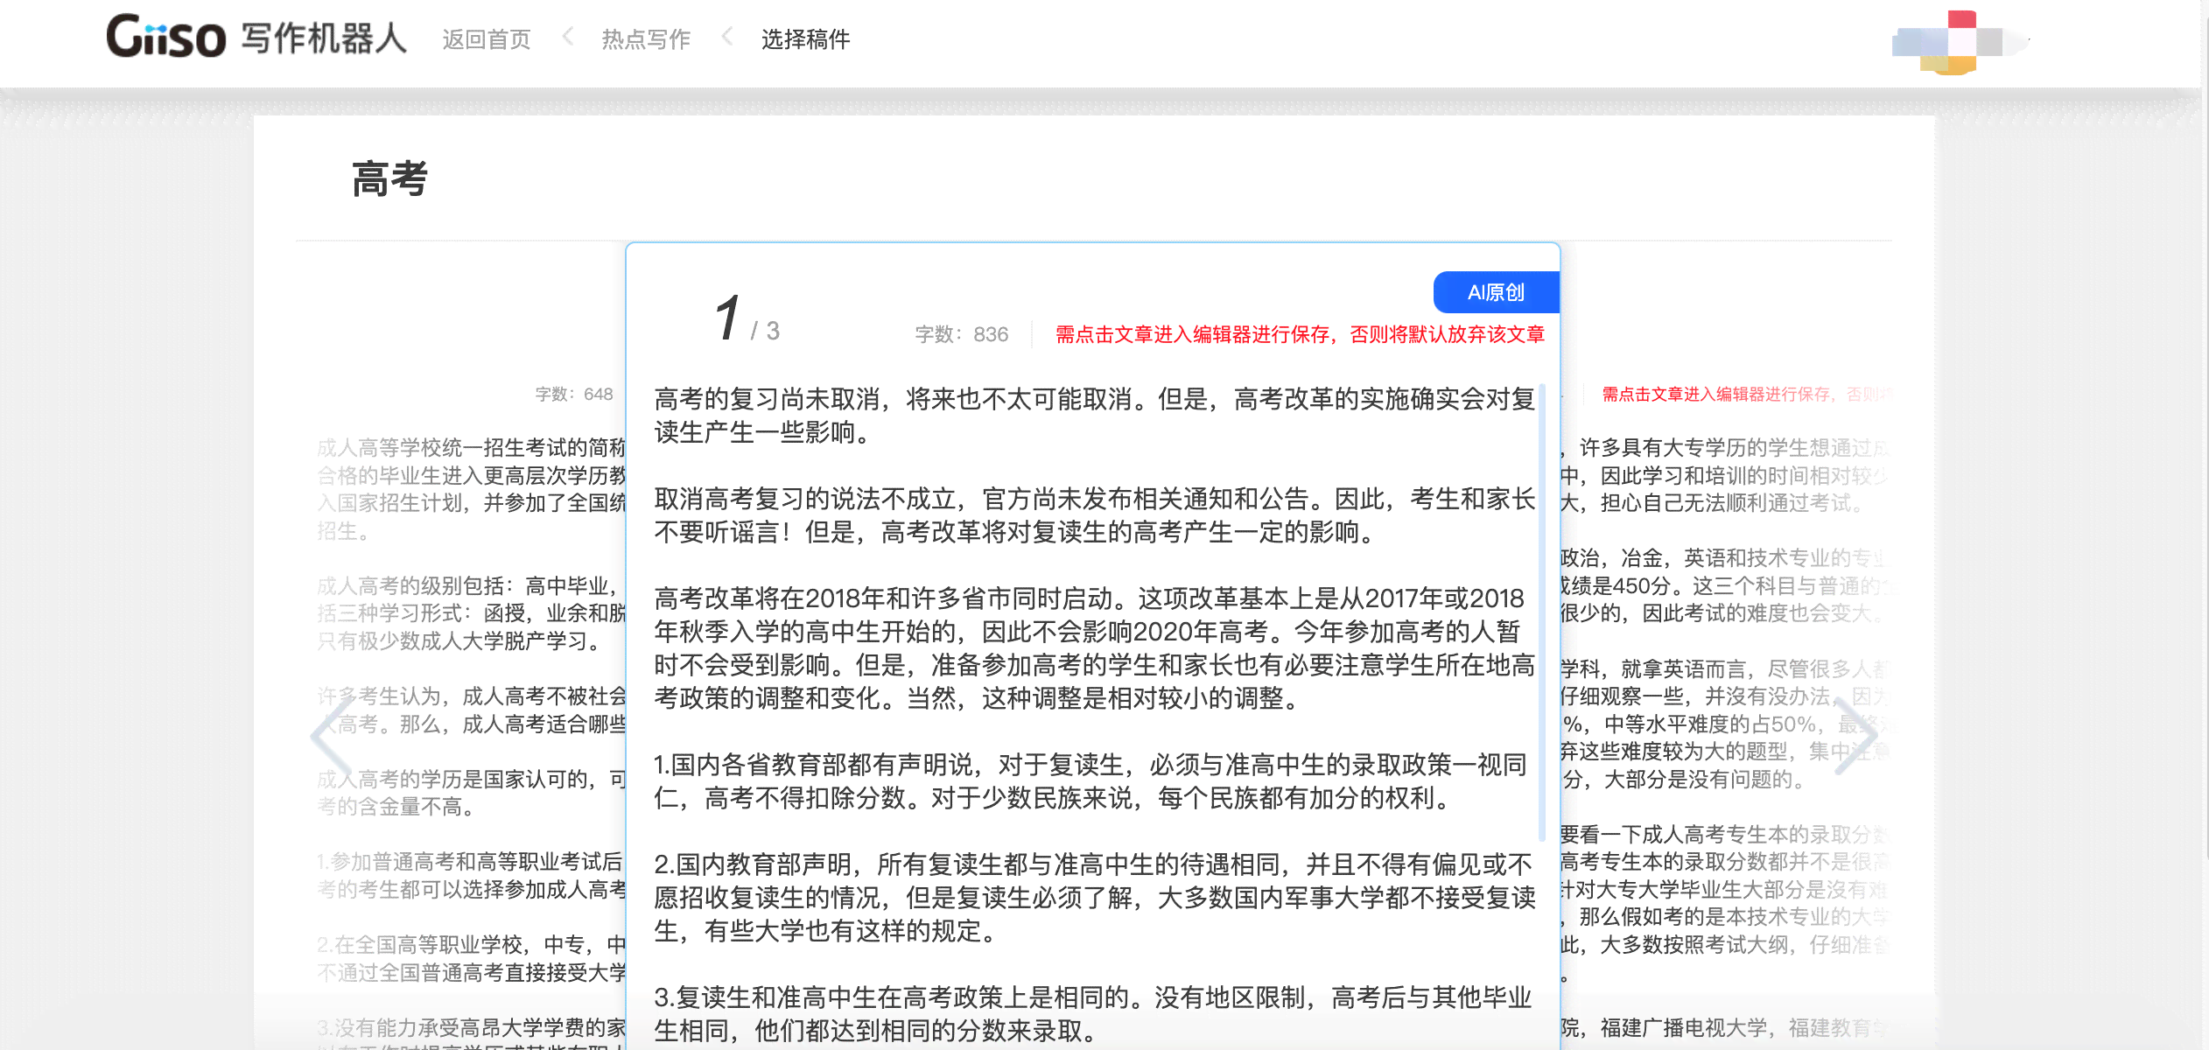This screenshot has height=1050, width=2209.
Task: Click the 字数：648 count on left card
Action: point(574,395)
